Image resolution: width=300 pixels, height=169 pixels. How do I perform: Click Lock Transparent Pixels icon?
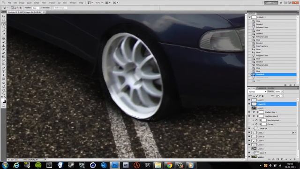coord(254,96)
